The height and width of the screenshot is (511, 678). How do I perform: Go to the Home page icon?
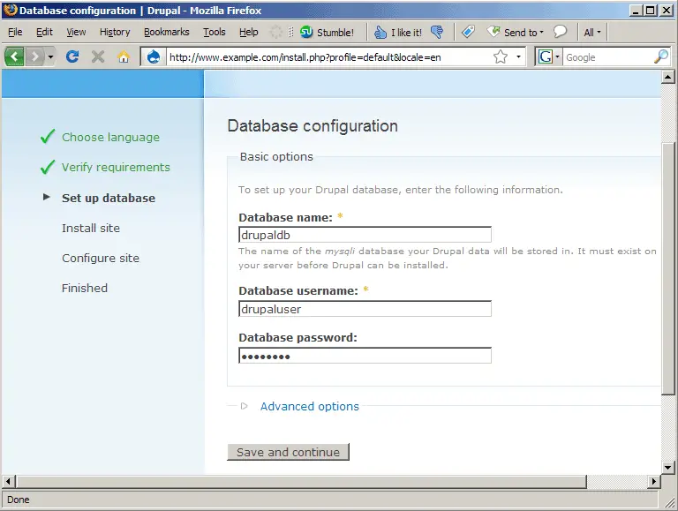tap(124, 56)
